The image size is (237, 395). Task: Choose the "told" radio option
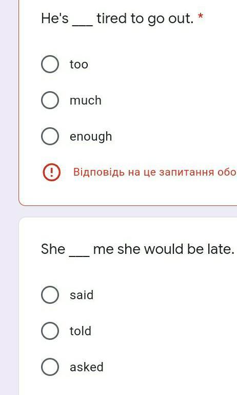pyautogui.click(x=50, y=331)
